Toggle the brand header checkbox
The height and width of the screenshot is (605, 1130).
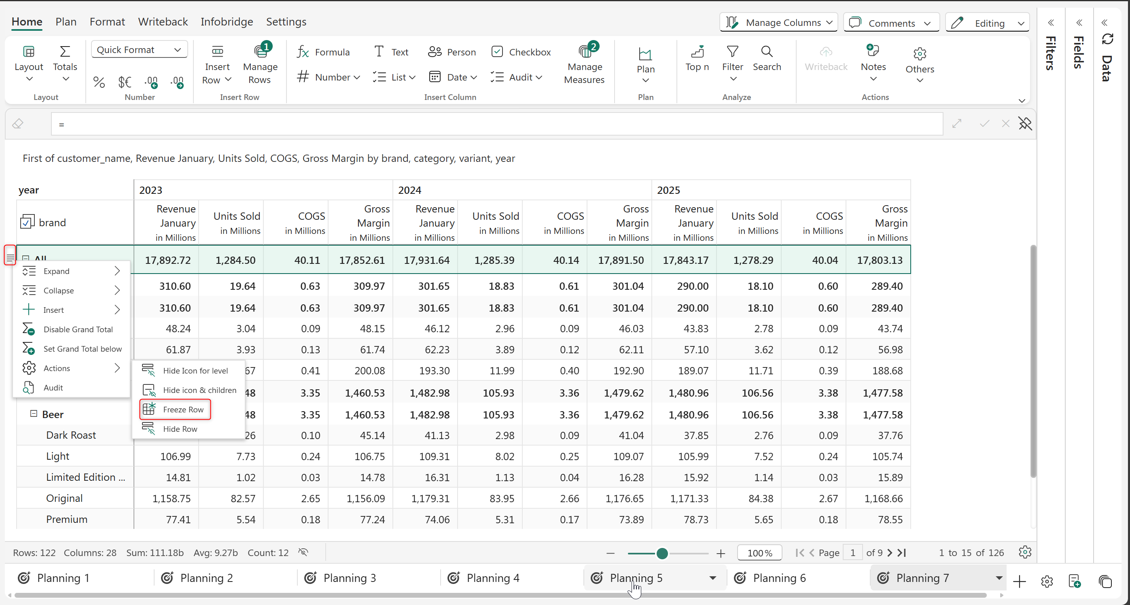pyautogui.click(x=27, y=223)
